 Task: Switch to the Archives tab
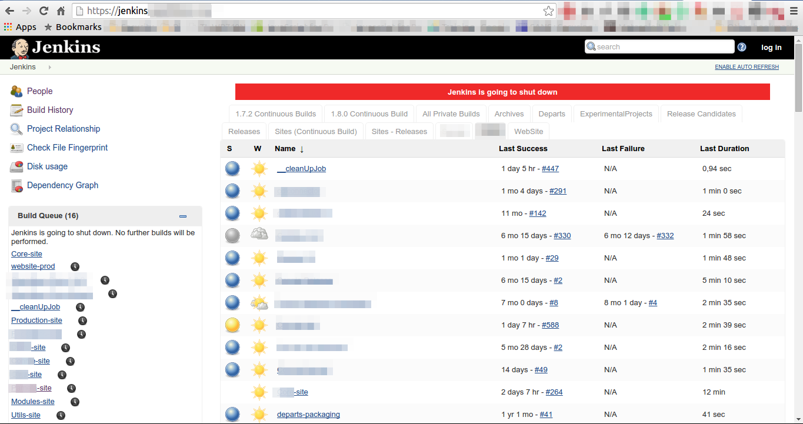point(509,114)
